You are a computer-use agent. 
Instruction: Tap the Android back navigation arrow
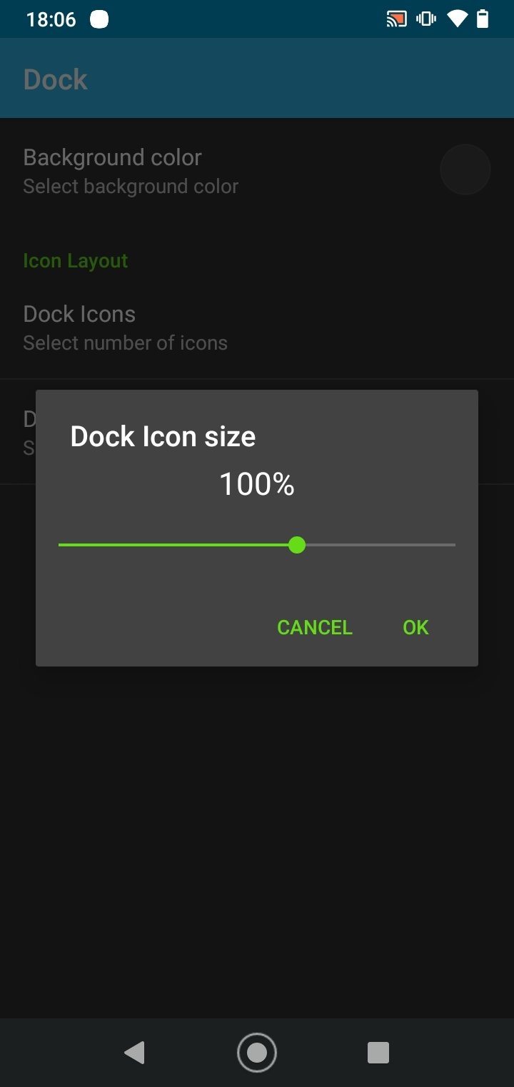(x=134, y=1052)
